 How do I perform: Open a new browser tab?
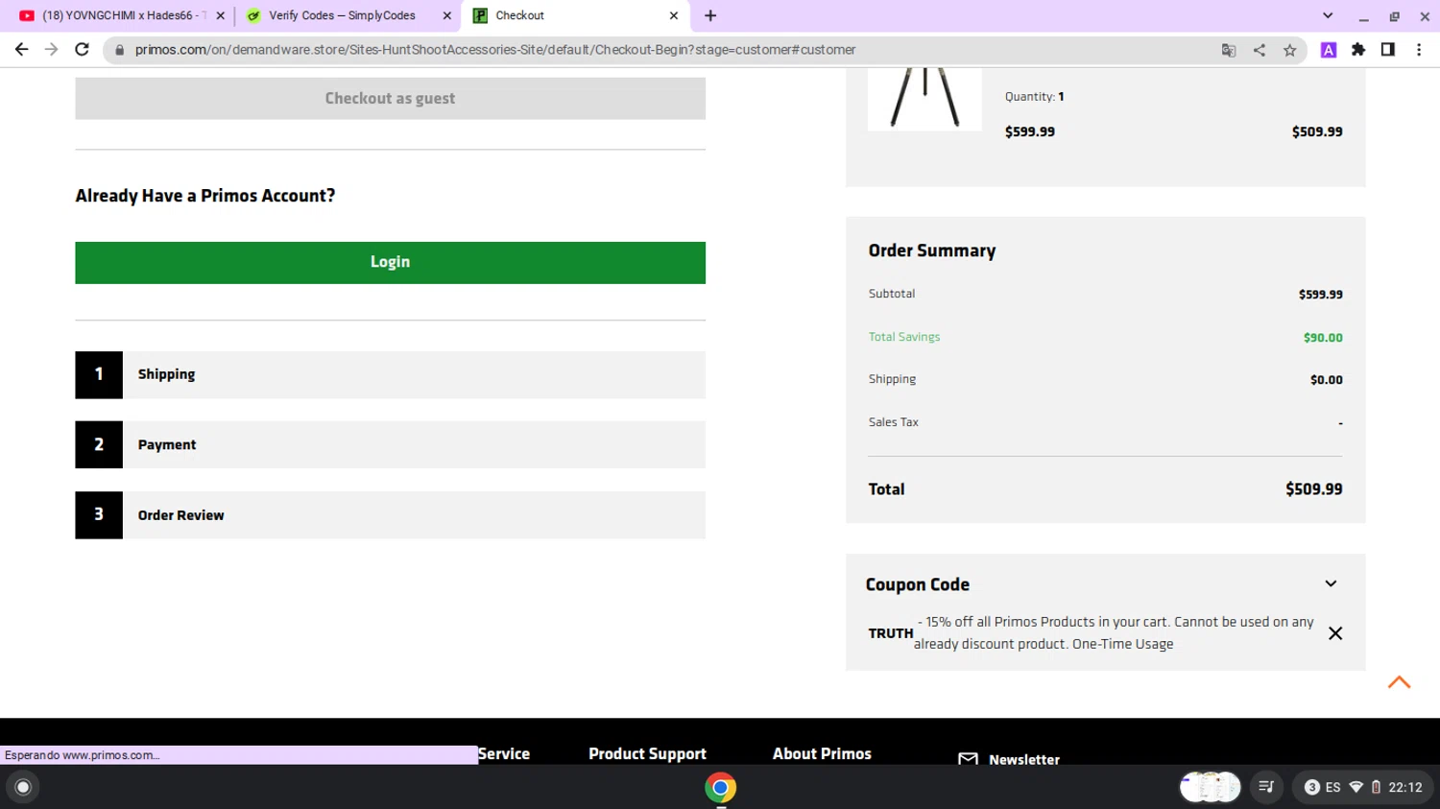pyautogui.click(x=710, y=15)
